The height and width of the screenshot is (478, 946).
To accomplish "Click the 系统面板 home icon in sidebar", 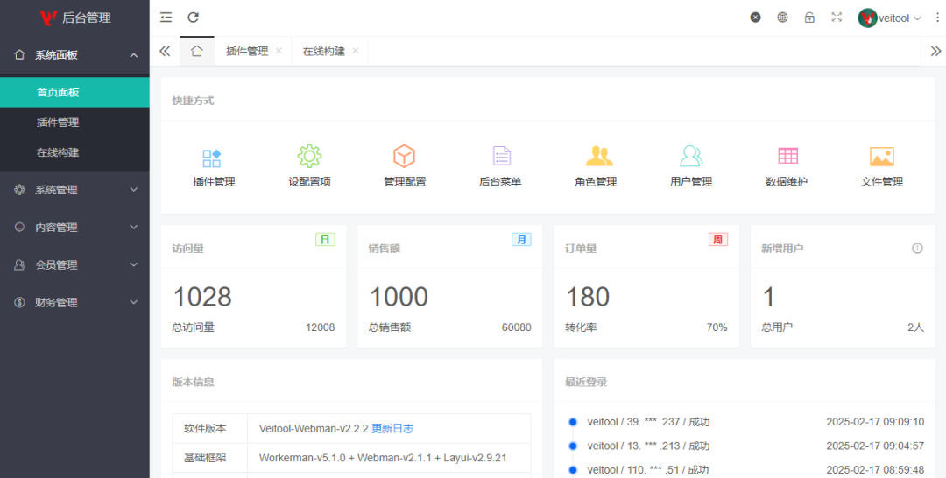I will pos(19,55).
